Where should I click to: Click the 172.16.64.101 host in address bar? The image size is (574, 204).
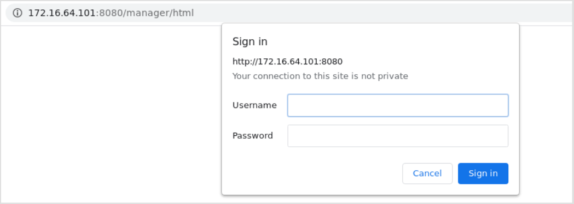pos(62,13)
